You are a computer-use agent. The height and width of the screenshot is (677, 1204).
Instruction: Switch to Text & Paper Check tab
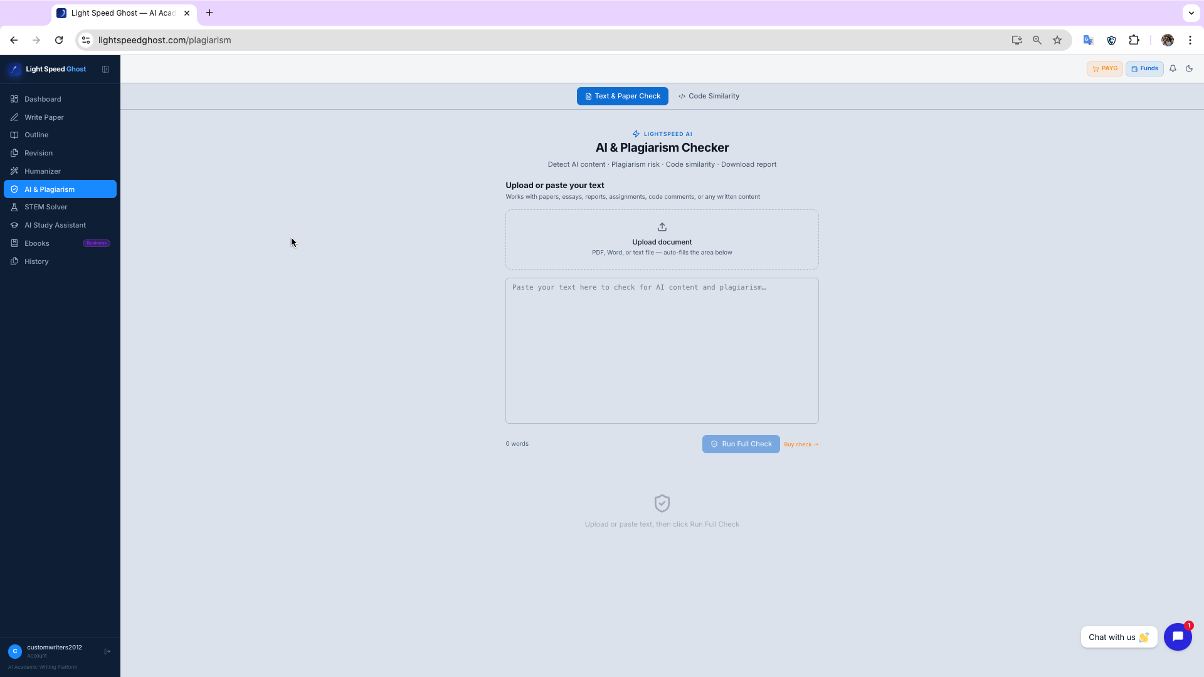[x=623, y=96]
